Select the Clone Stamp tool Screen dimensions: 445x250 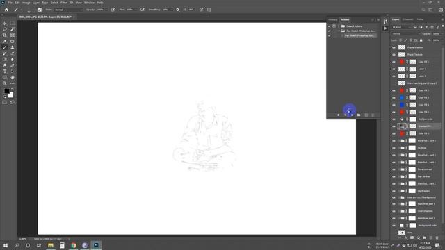click(13, 47)
